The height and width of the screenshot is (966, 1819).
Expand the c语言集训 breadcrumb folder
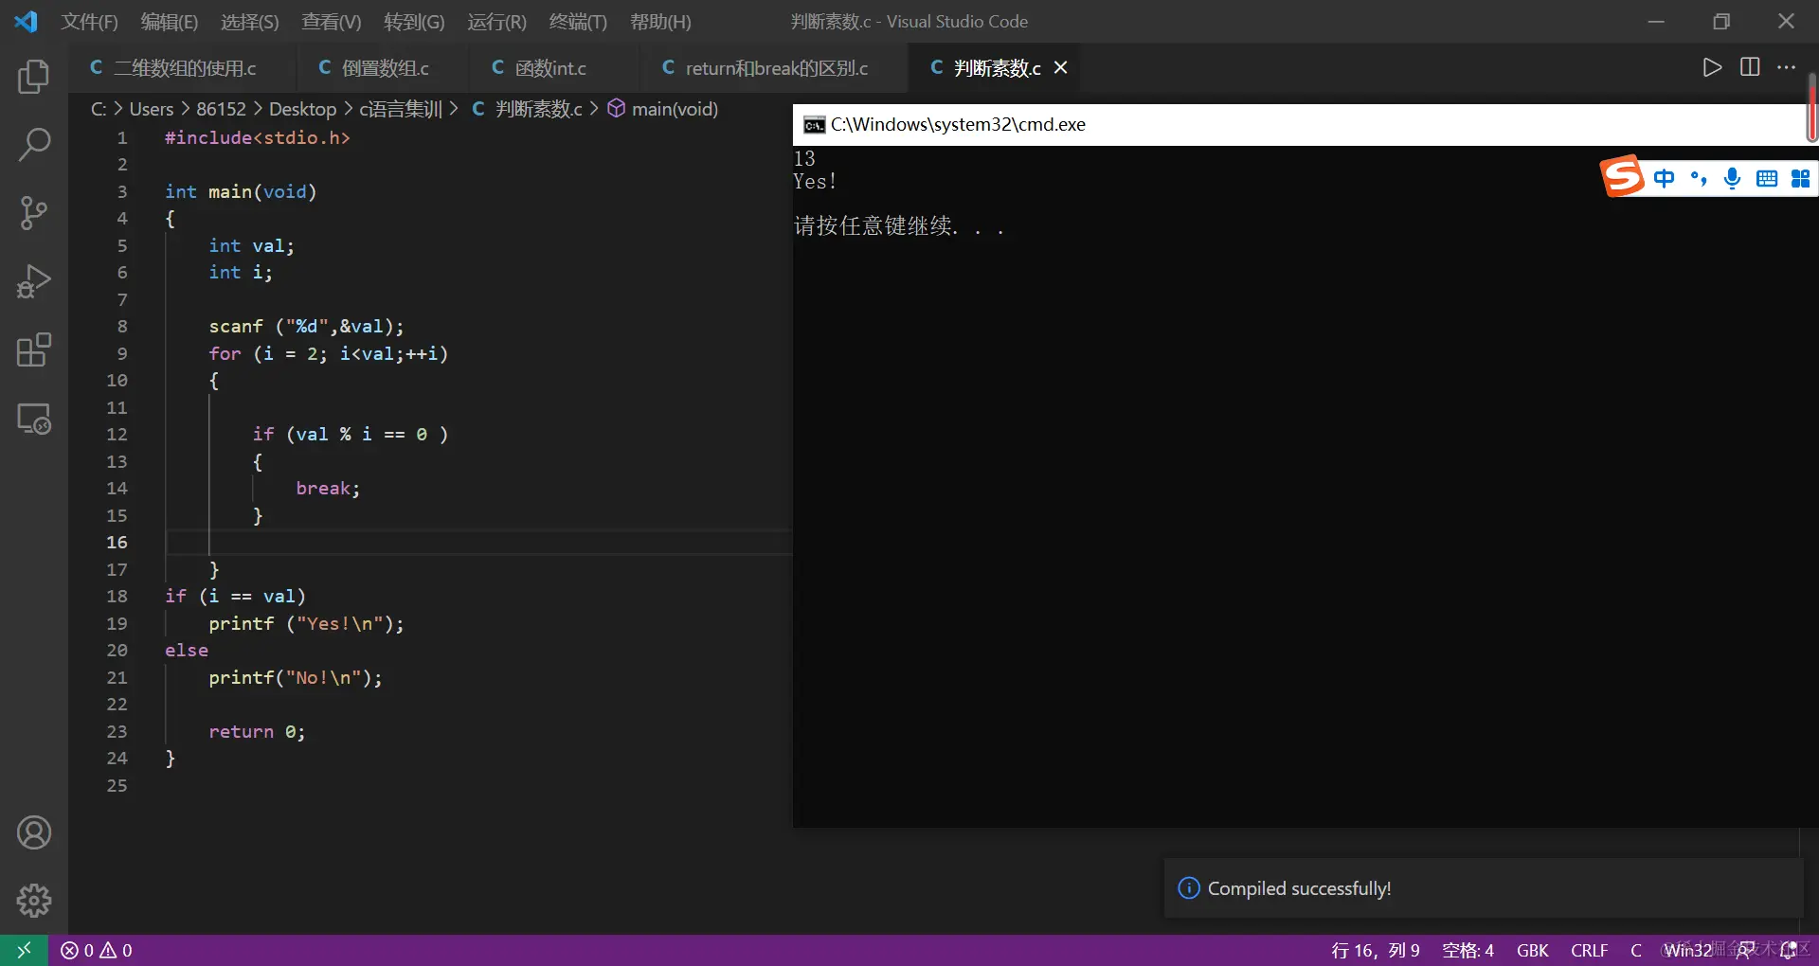click(x=401, y=109)
